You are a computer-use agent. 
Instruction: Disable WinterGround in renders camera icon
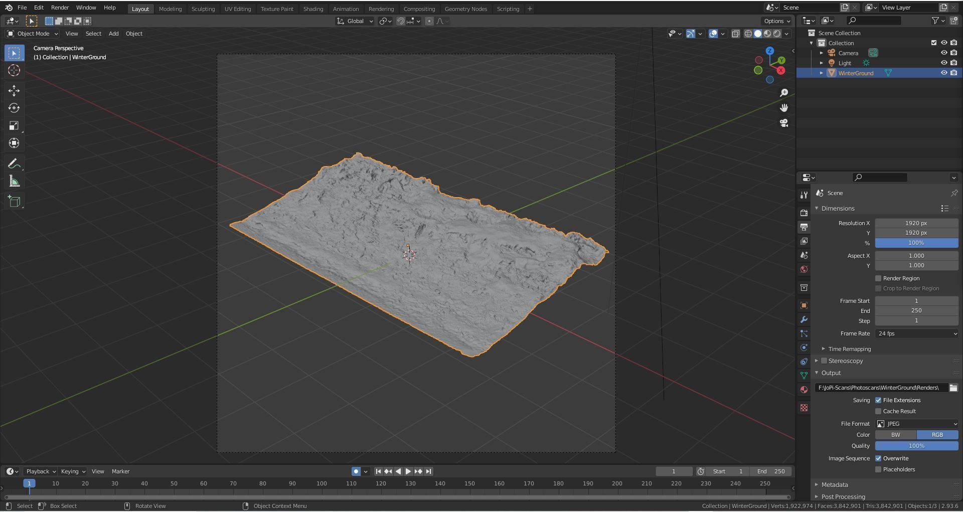[953, 73]
